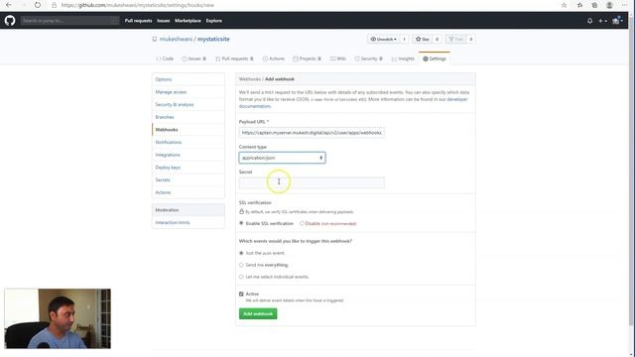Open the mystaticsite repository link
This screenshot has height=357, width=635.
coord(213,40)
